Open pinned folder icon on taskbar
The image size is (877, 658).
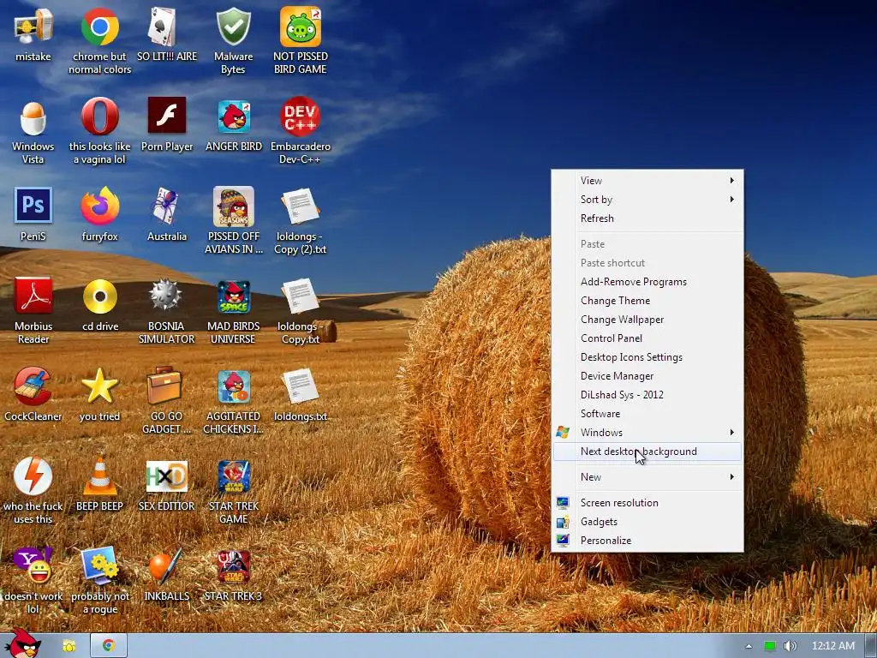coord(69,646)
